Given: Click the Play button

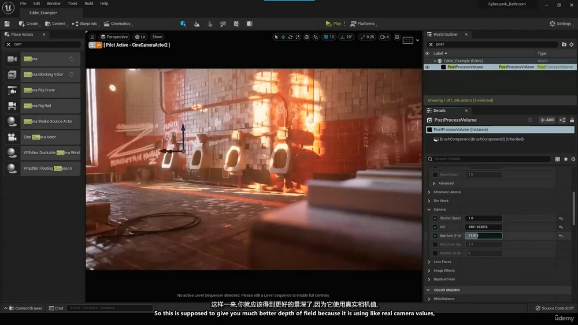Looking at the screenshot, I should tap(334, 24).
